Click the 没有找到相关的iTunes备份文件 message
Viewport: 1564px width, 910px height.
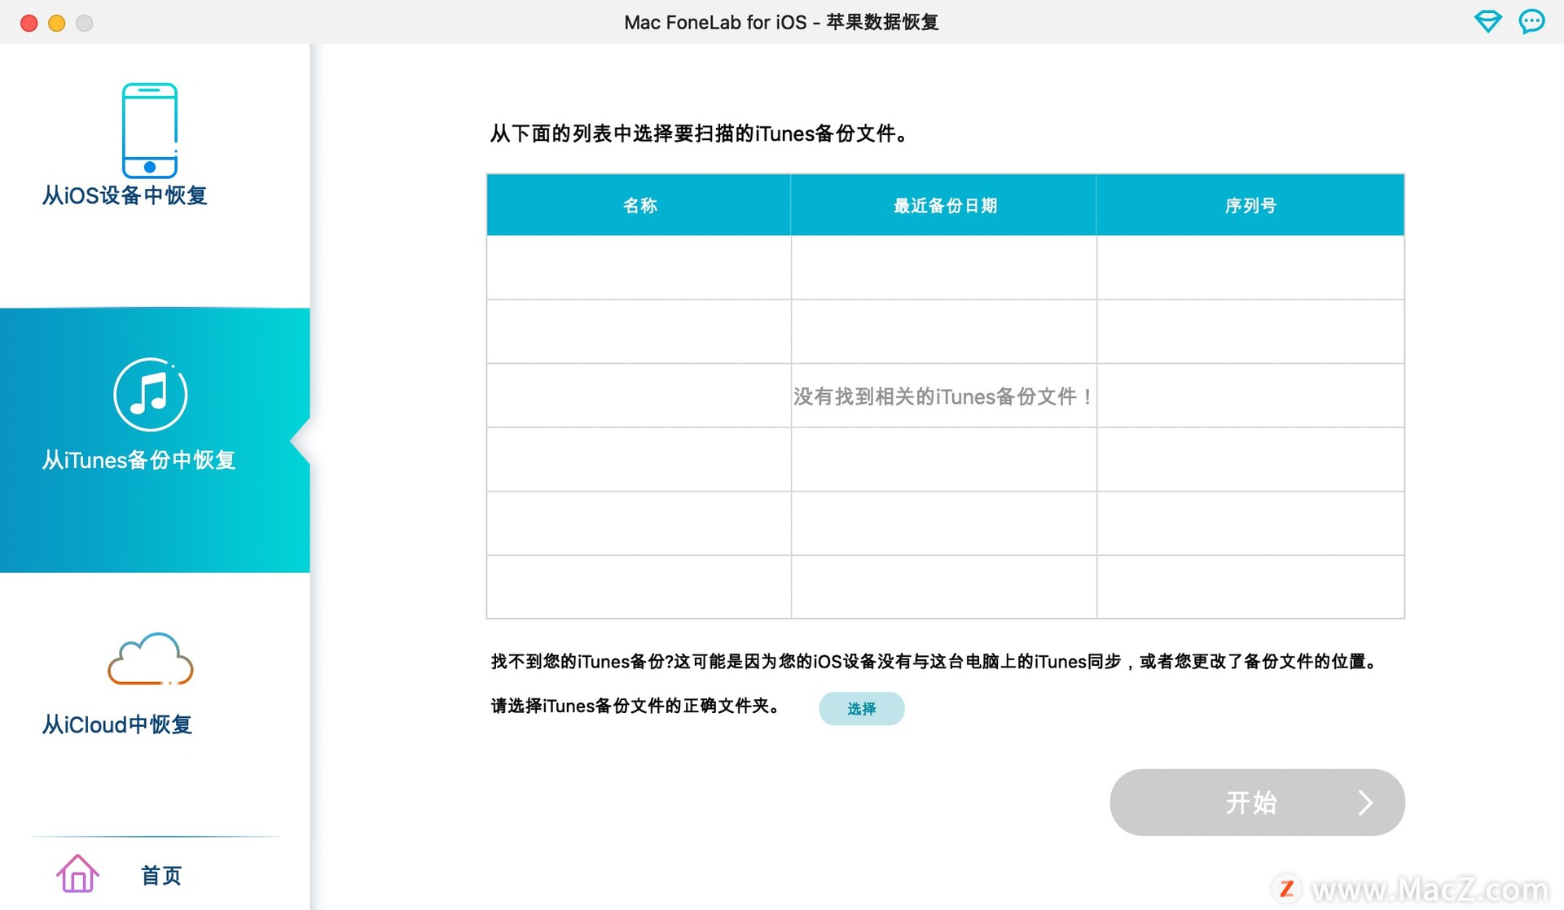point(942,396)
